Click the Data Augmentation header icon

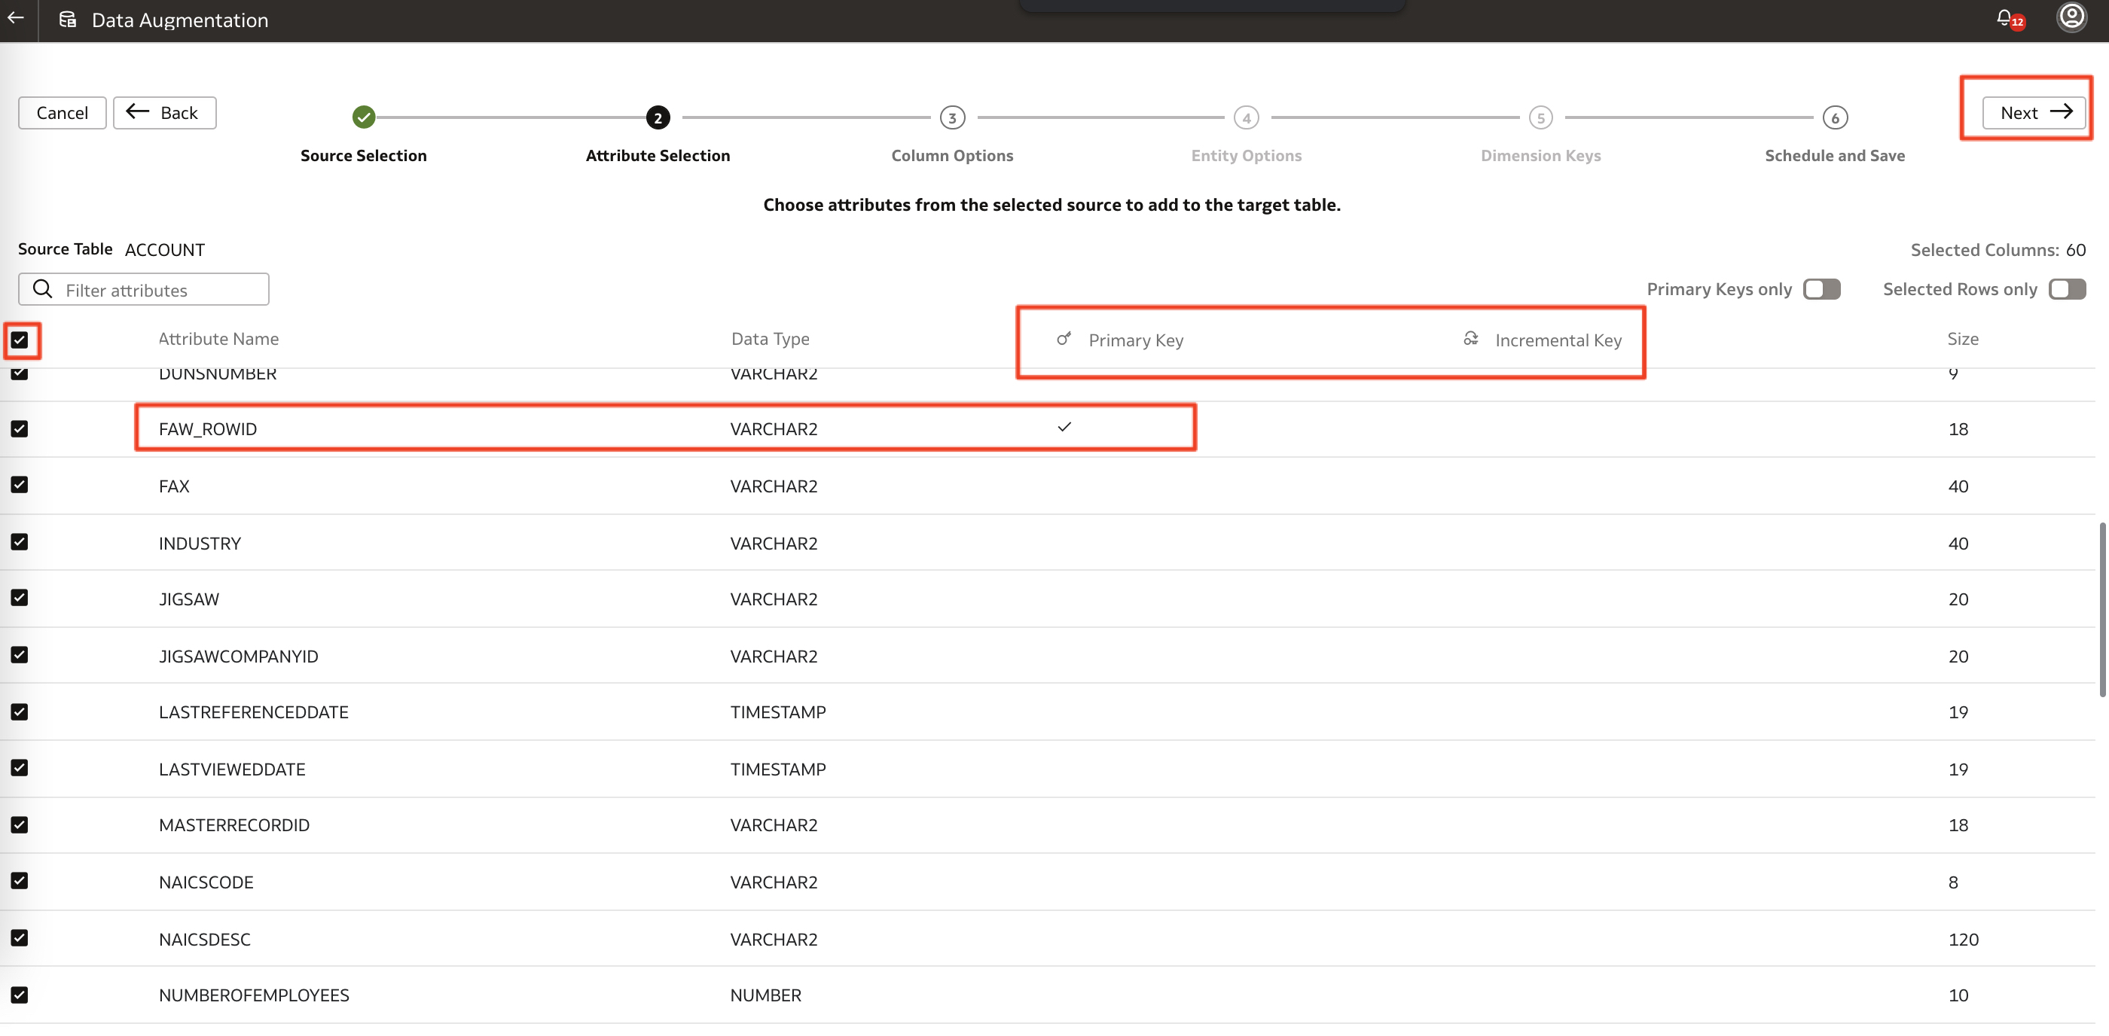tap(67, 20)
